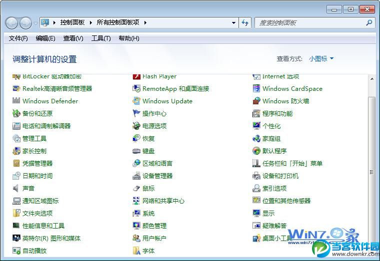Expand the arrow after 所有控制面板项 breadcrumb
Image resolution: width=380 pixels, height=261 pixels.
click(145, 23)
